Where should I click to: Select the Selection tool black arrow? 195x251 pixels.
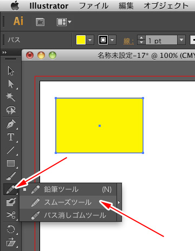pyautogui.click(x=11, y=70)
